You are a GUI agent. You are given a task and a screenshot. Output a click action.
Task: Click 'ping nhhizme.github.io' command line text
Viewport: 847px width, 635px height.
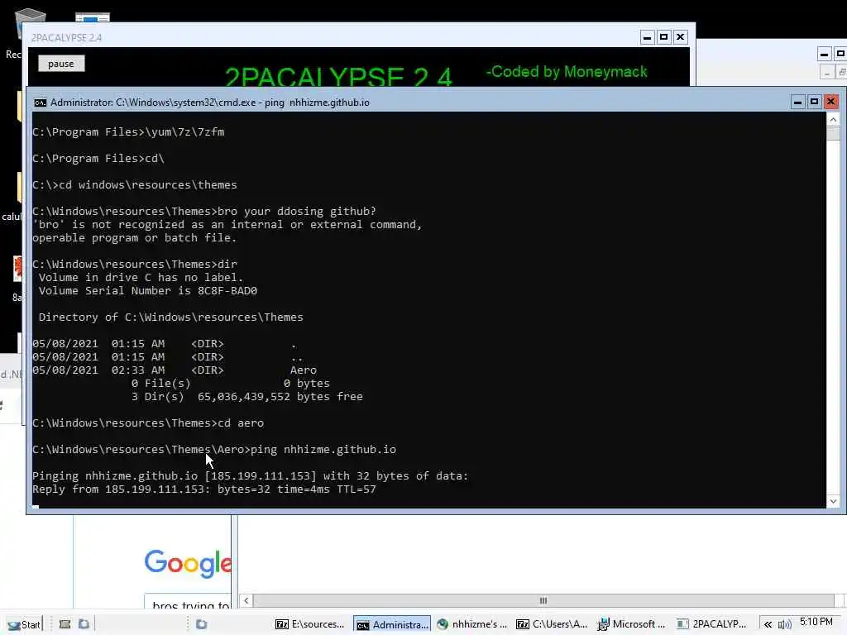(323, 449)
